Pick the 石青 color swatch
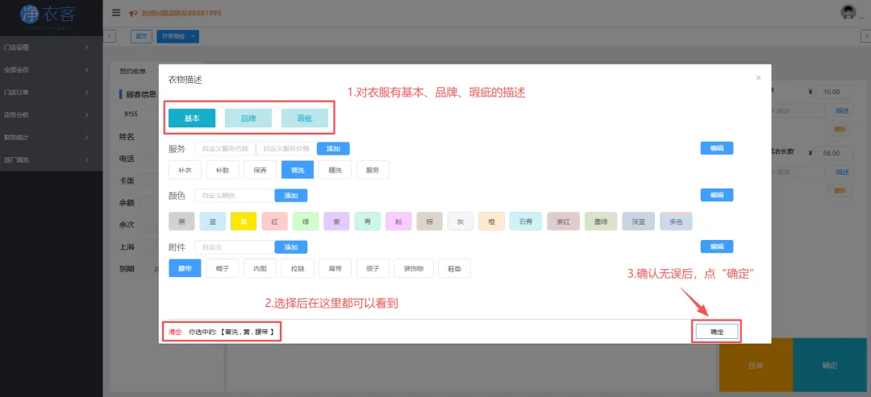The width and height of the screenshot is (871, 397). tap(526, 221)
